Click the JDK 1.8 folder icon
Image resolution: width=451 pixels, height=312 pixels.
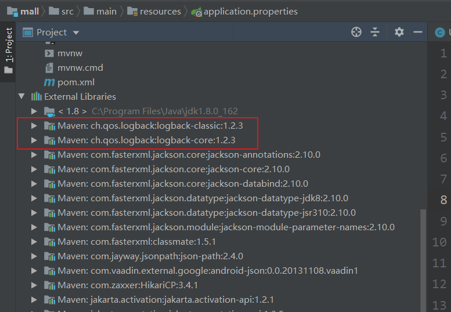point(49,111)
